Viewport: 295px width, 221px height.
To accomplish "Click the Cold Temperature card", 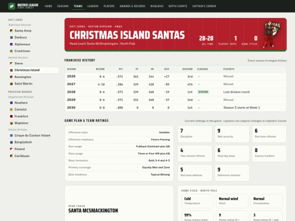I will pos(197,201).
